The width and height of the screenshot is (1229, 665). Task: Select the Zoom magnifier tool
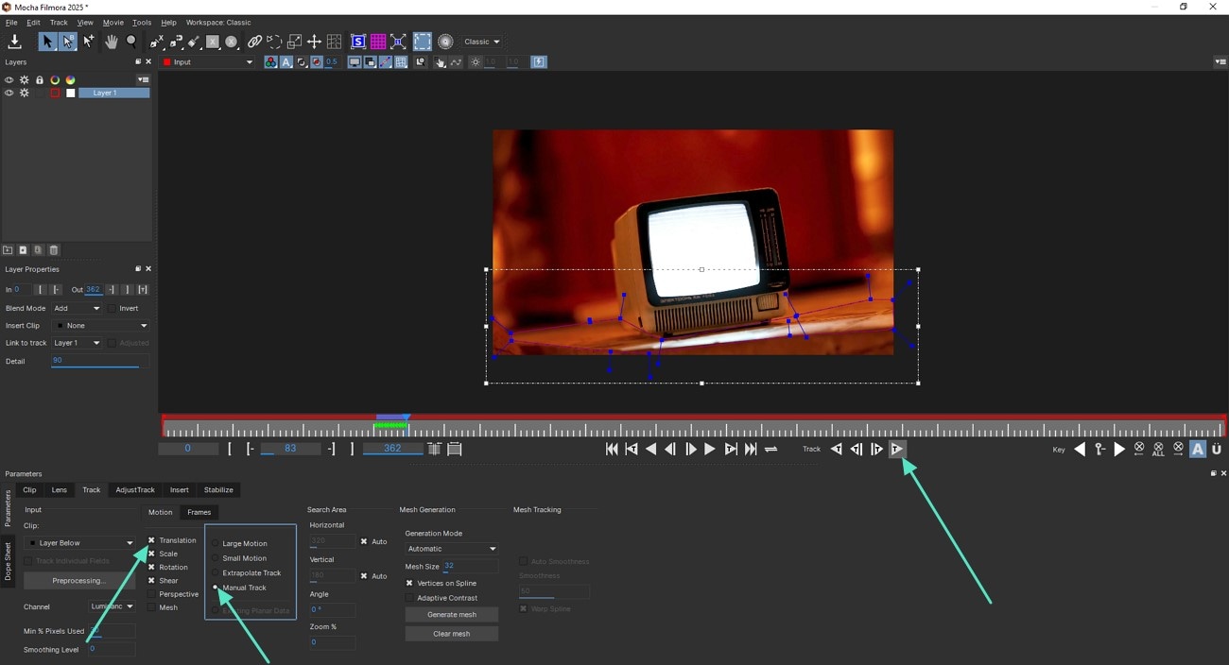[131, 42]
